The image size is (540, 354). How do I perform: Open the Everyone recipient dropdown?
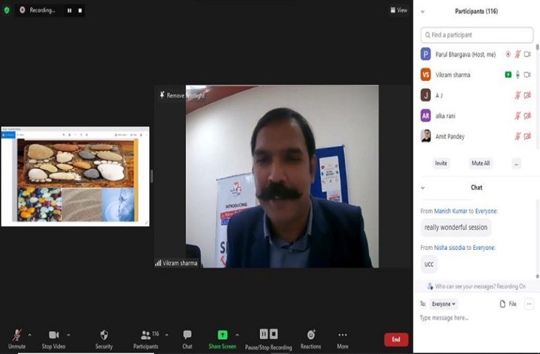(443, 304)
